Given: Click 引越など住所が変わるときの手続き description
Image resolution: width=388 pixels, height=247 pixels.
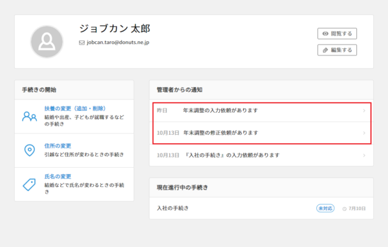Looking at the screenshot, I should [x=84, y=155].
